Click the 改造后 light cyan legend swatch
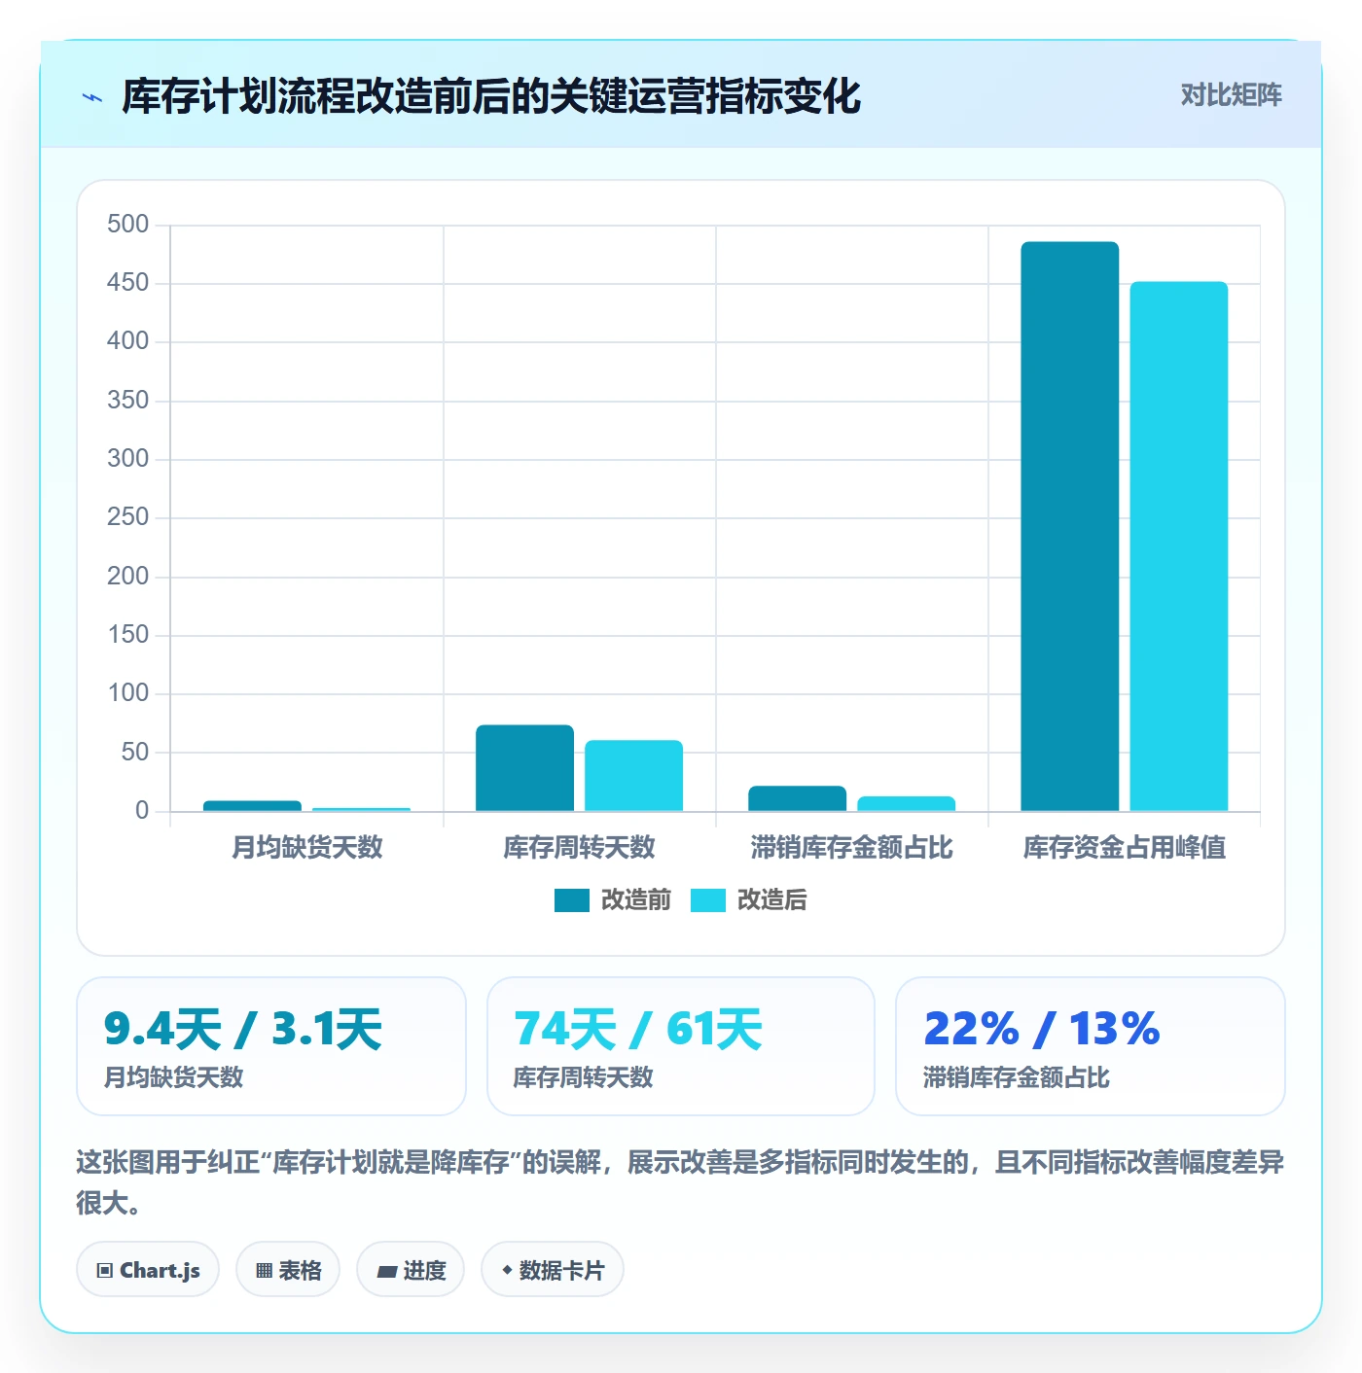The image size is (1362, 1373). pos(708,900)
